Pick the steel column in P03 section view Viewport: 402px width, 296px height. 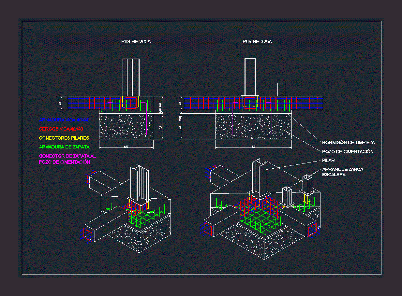click(131, 77)
